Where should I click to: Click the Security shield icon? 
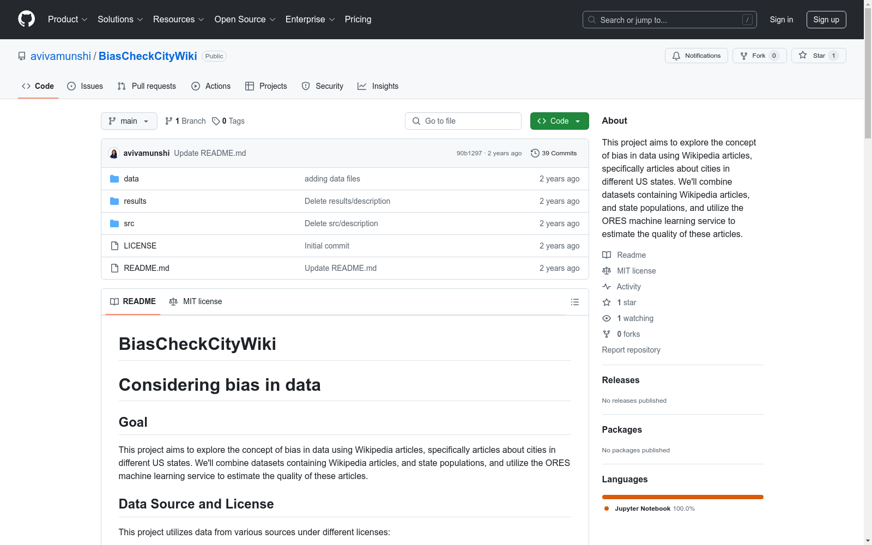(x=306, y=86)
